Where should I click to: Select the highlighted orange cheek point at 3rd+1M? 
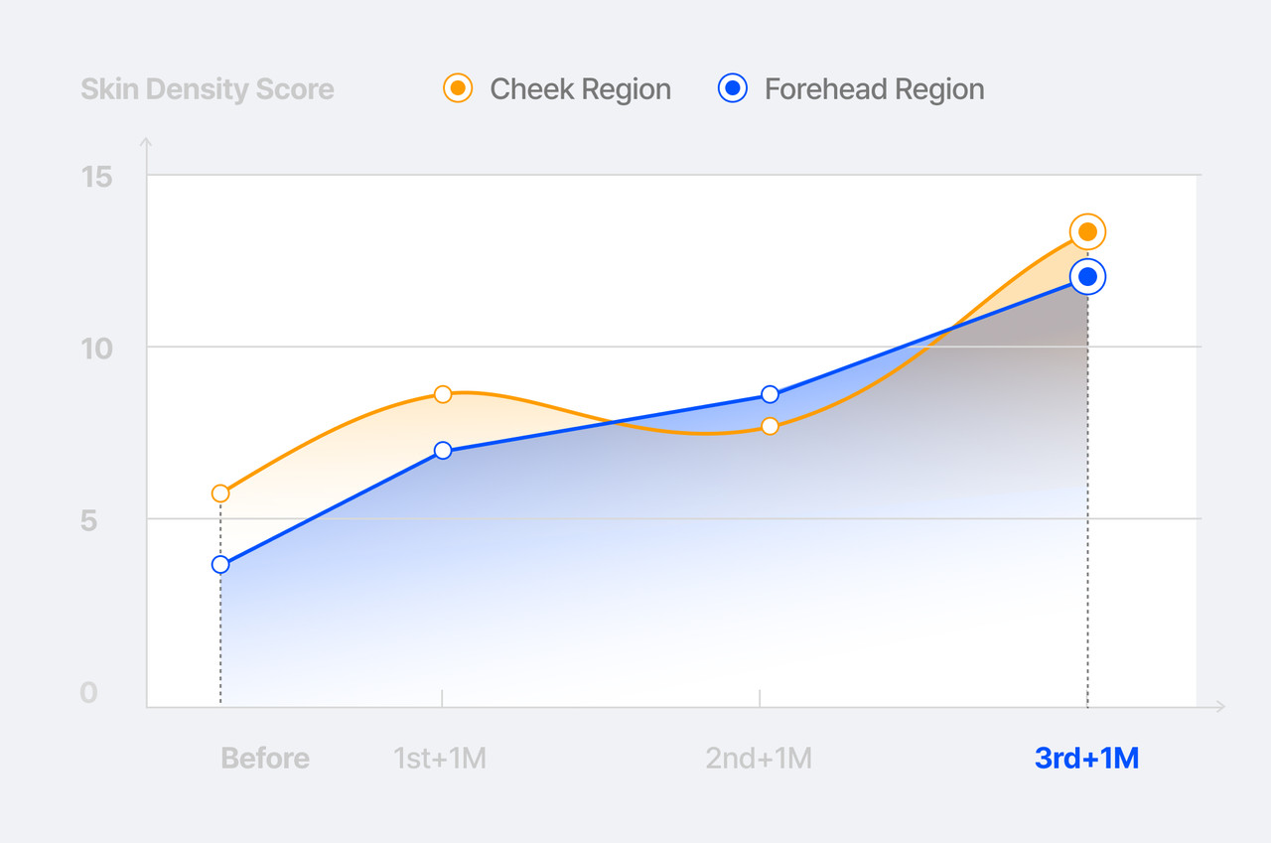pyautogui.click(x=1087, y=232)
